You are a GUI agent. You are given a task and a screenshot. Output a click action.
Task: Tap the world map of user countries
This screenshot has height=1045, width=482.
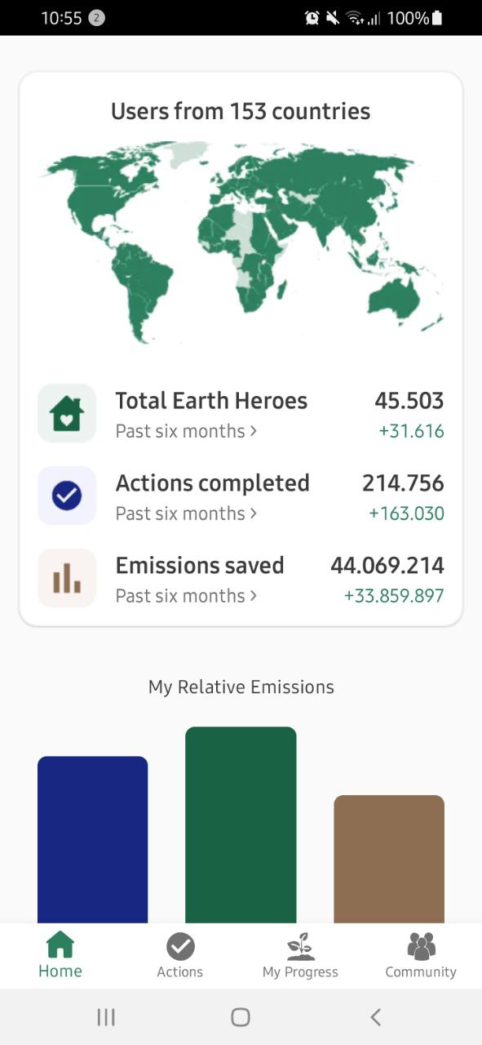tap(241, 242)
